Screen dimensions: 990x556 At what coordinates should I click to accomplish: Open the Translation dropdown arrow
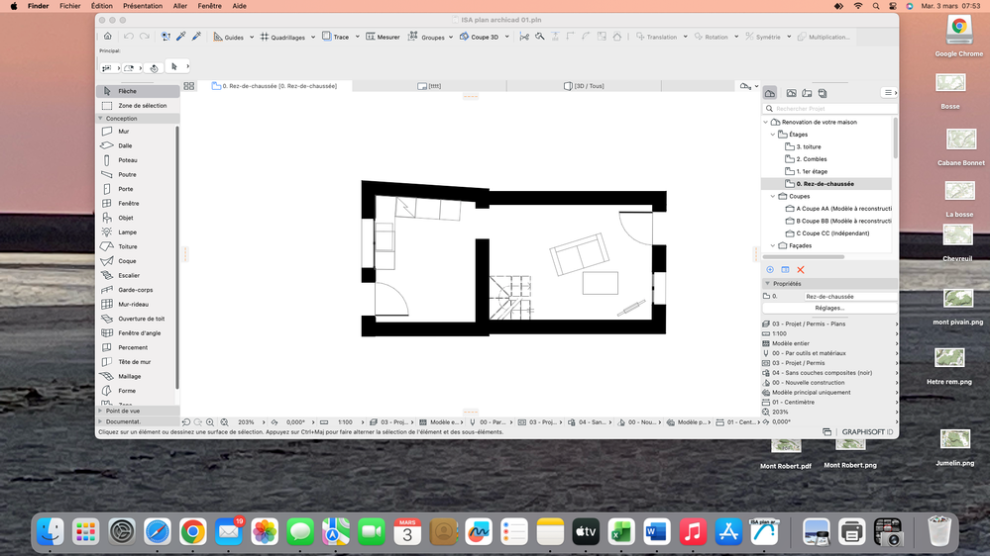pos(685,38)
